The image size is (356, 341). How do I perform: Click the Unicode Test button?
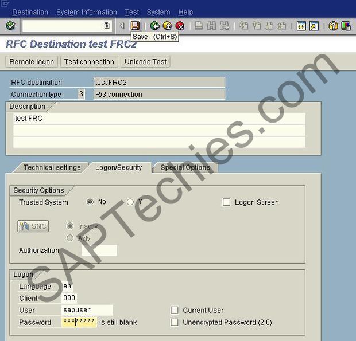[145, 62]
